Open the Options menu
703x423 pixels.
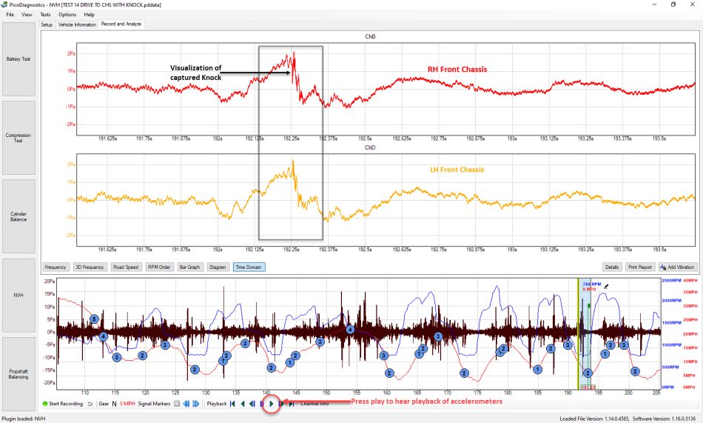click(x=67, y=14)
